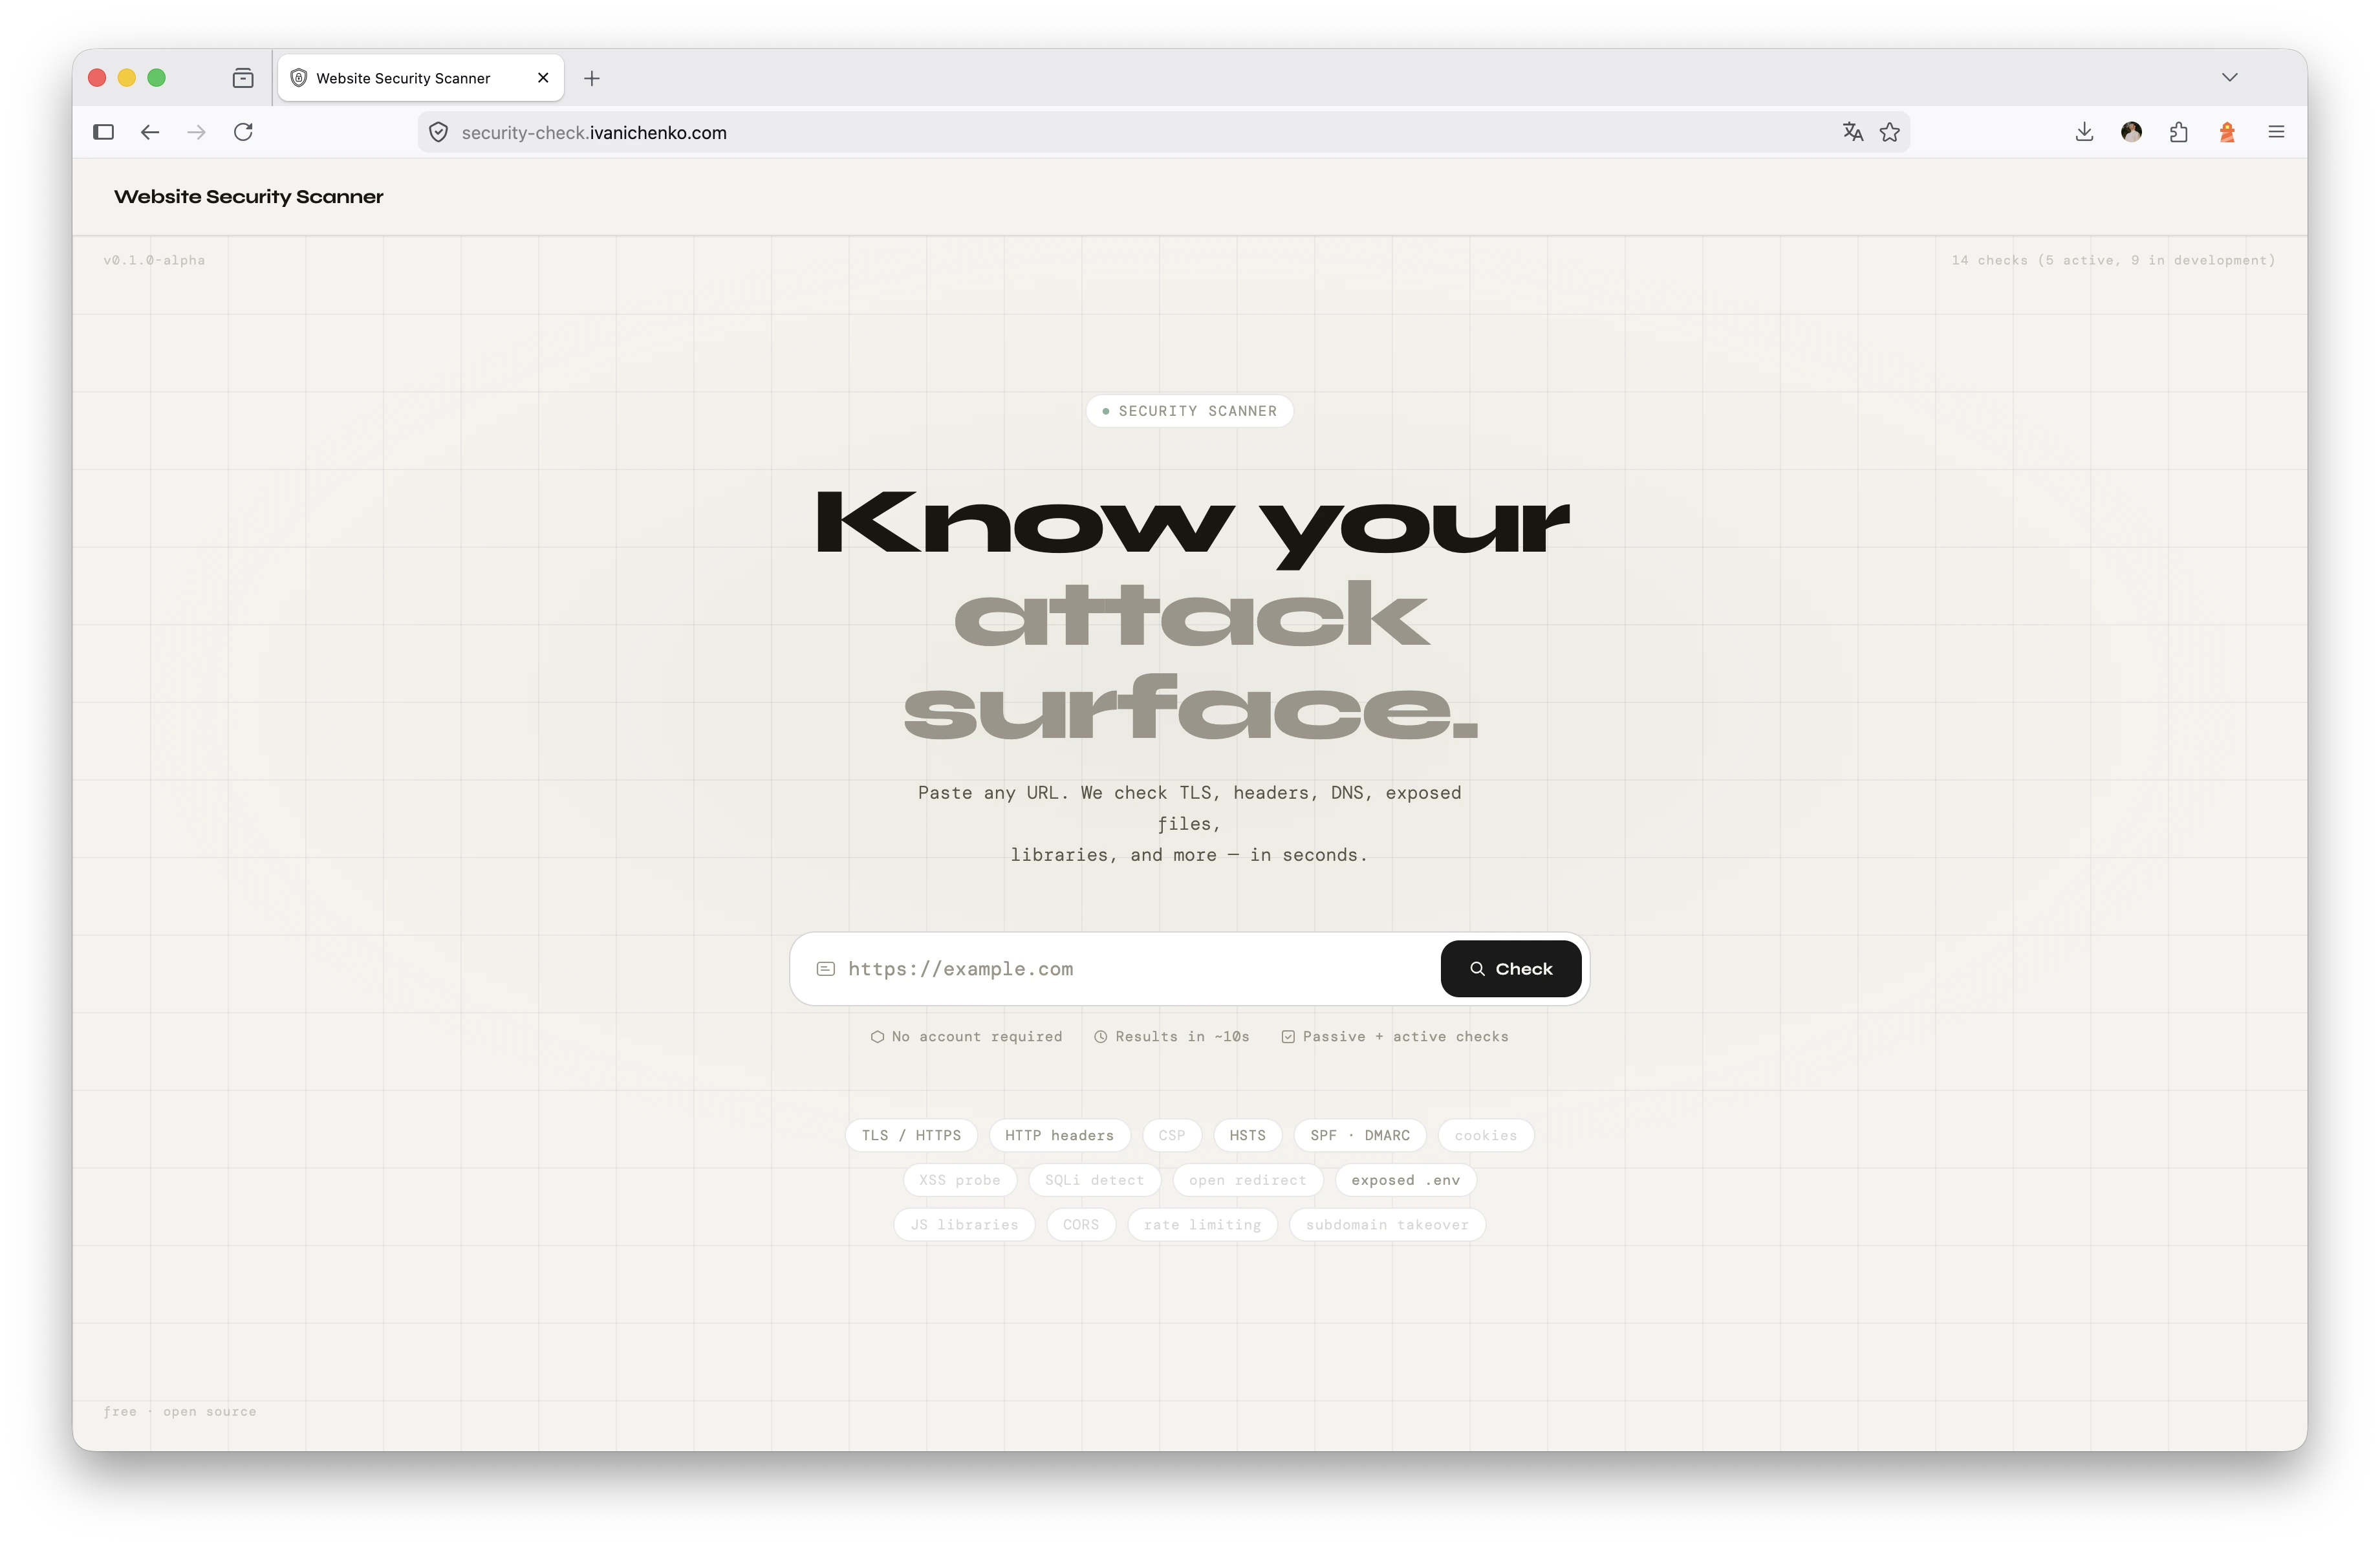Image resolution: width=2380 pixels, height=1547 pixels.
Task: Click the TLS / HTTPS chip
Action: point(911,1136)
